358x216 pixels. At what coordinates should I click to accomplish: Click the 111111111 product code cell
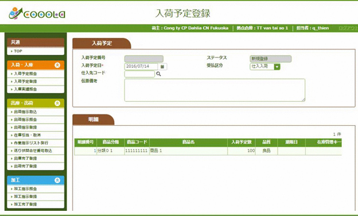click(x=137, y=151)
